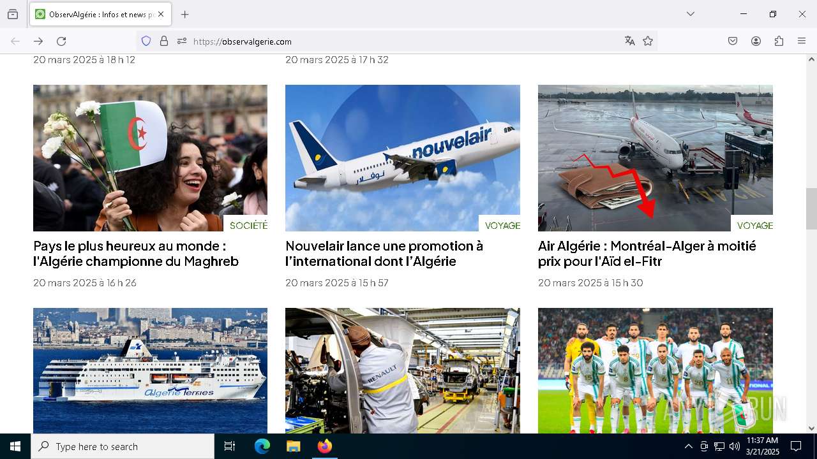Click scrollbar down arrow
817x459 pixels.
click(x=811, y=428)
